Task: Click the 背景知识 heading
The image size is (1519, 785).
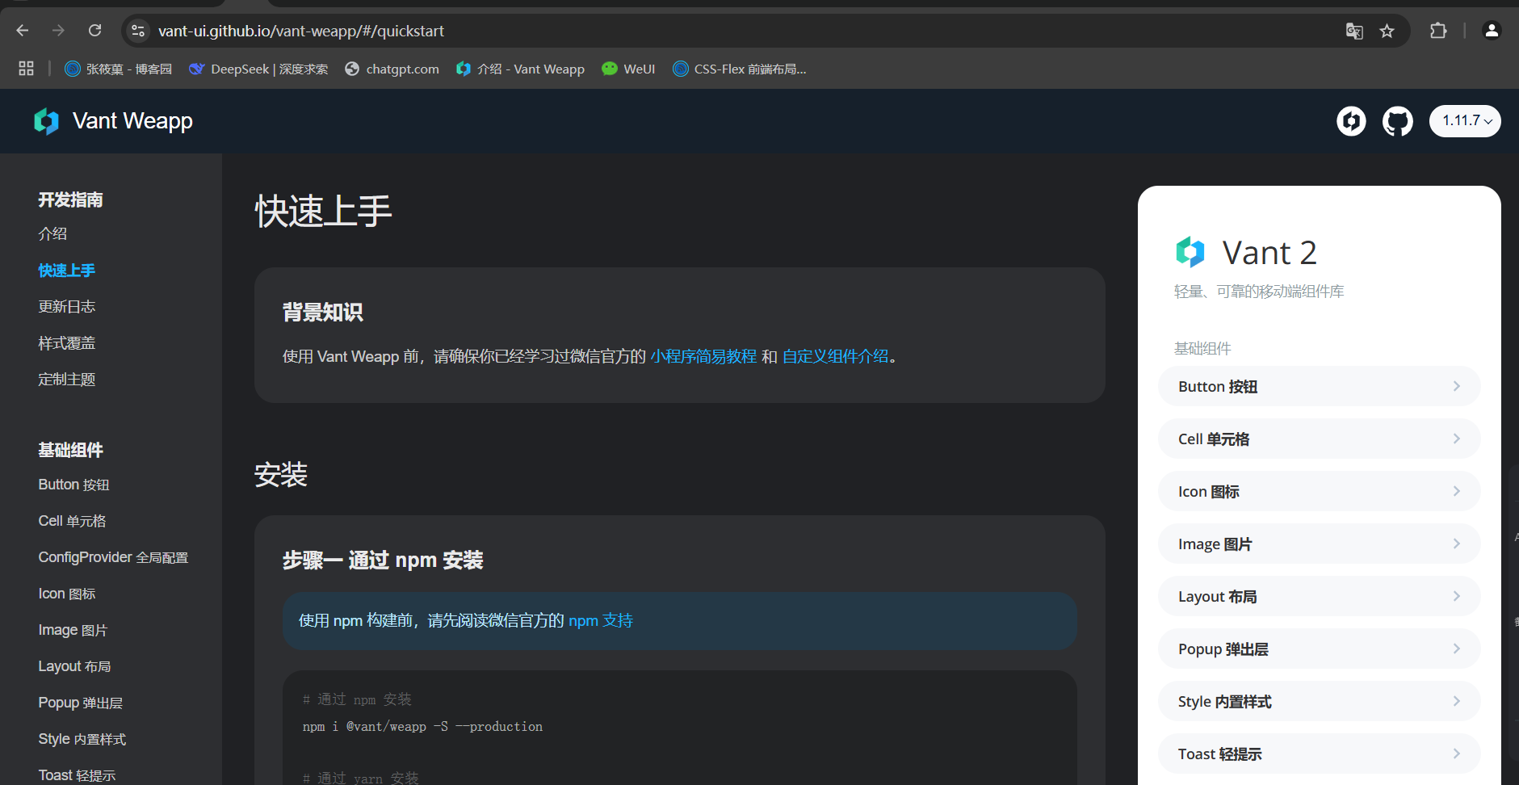Action: 322,312
